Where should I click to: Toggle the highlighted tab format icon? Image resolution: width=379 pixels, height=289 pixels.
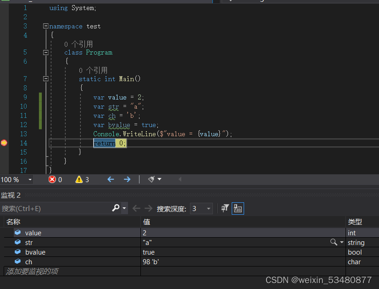tap(238, 208)
